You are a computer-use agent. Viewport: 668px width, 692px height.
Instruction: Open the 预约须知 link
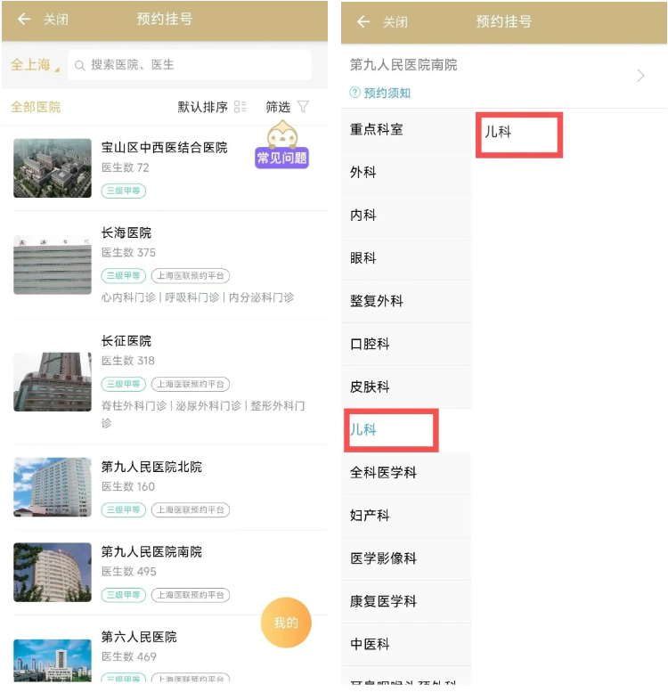click(387, 94)
